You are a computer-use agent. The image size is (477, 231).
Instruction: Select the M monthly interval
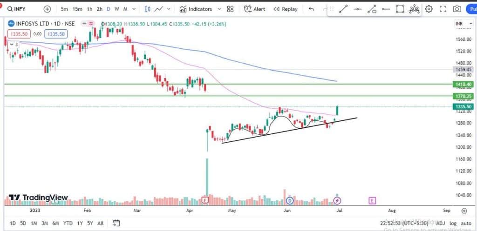(125, 9)
